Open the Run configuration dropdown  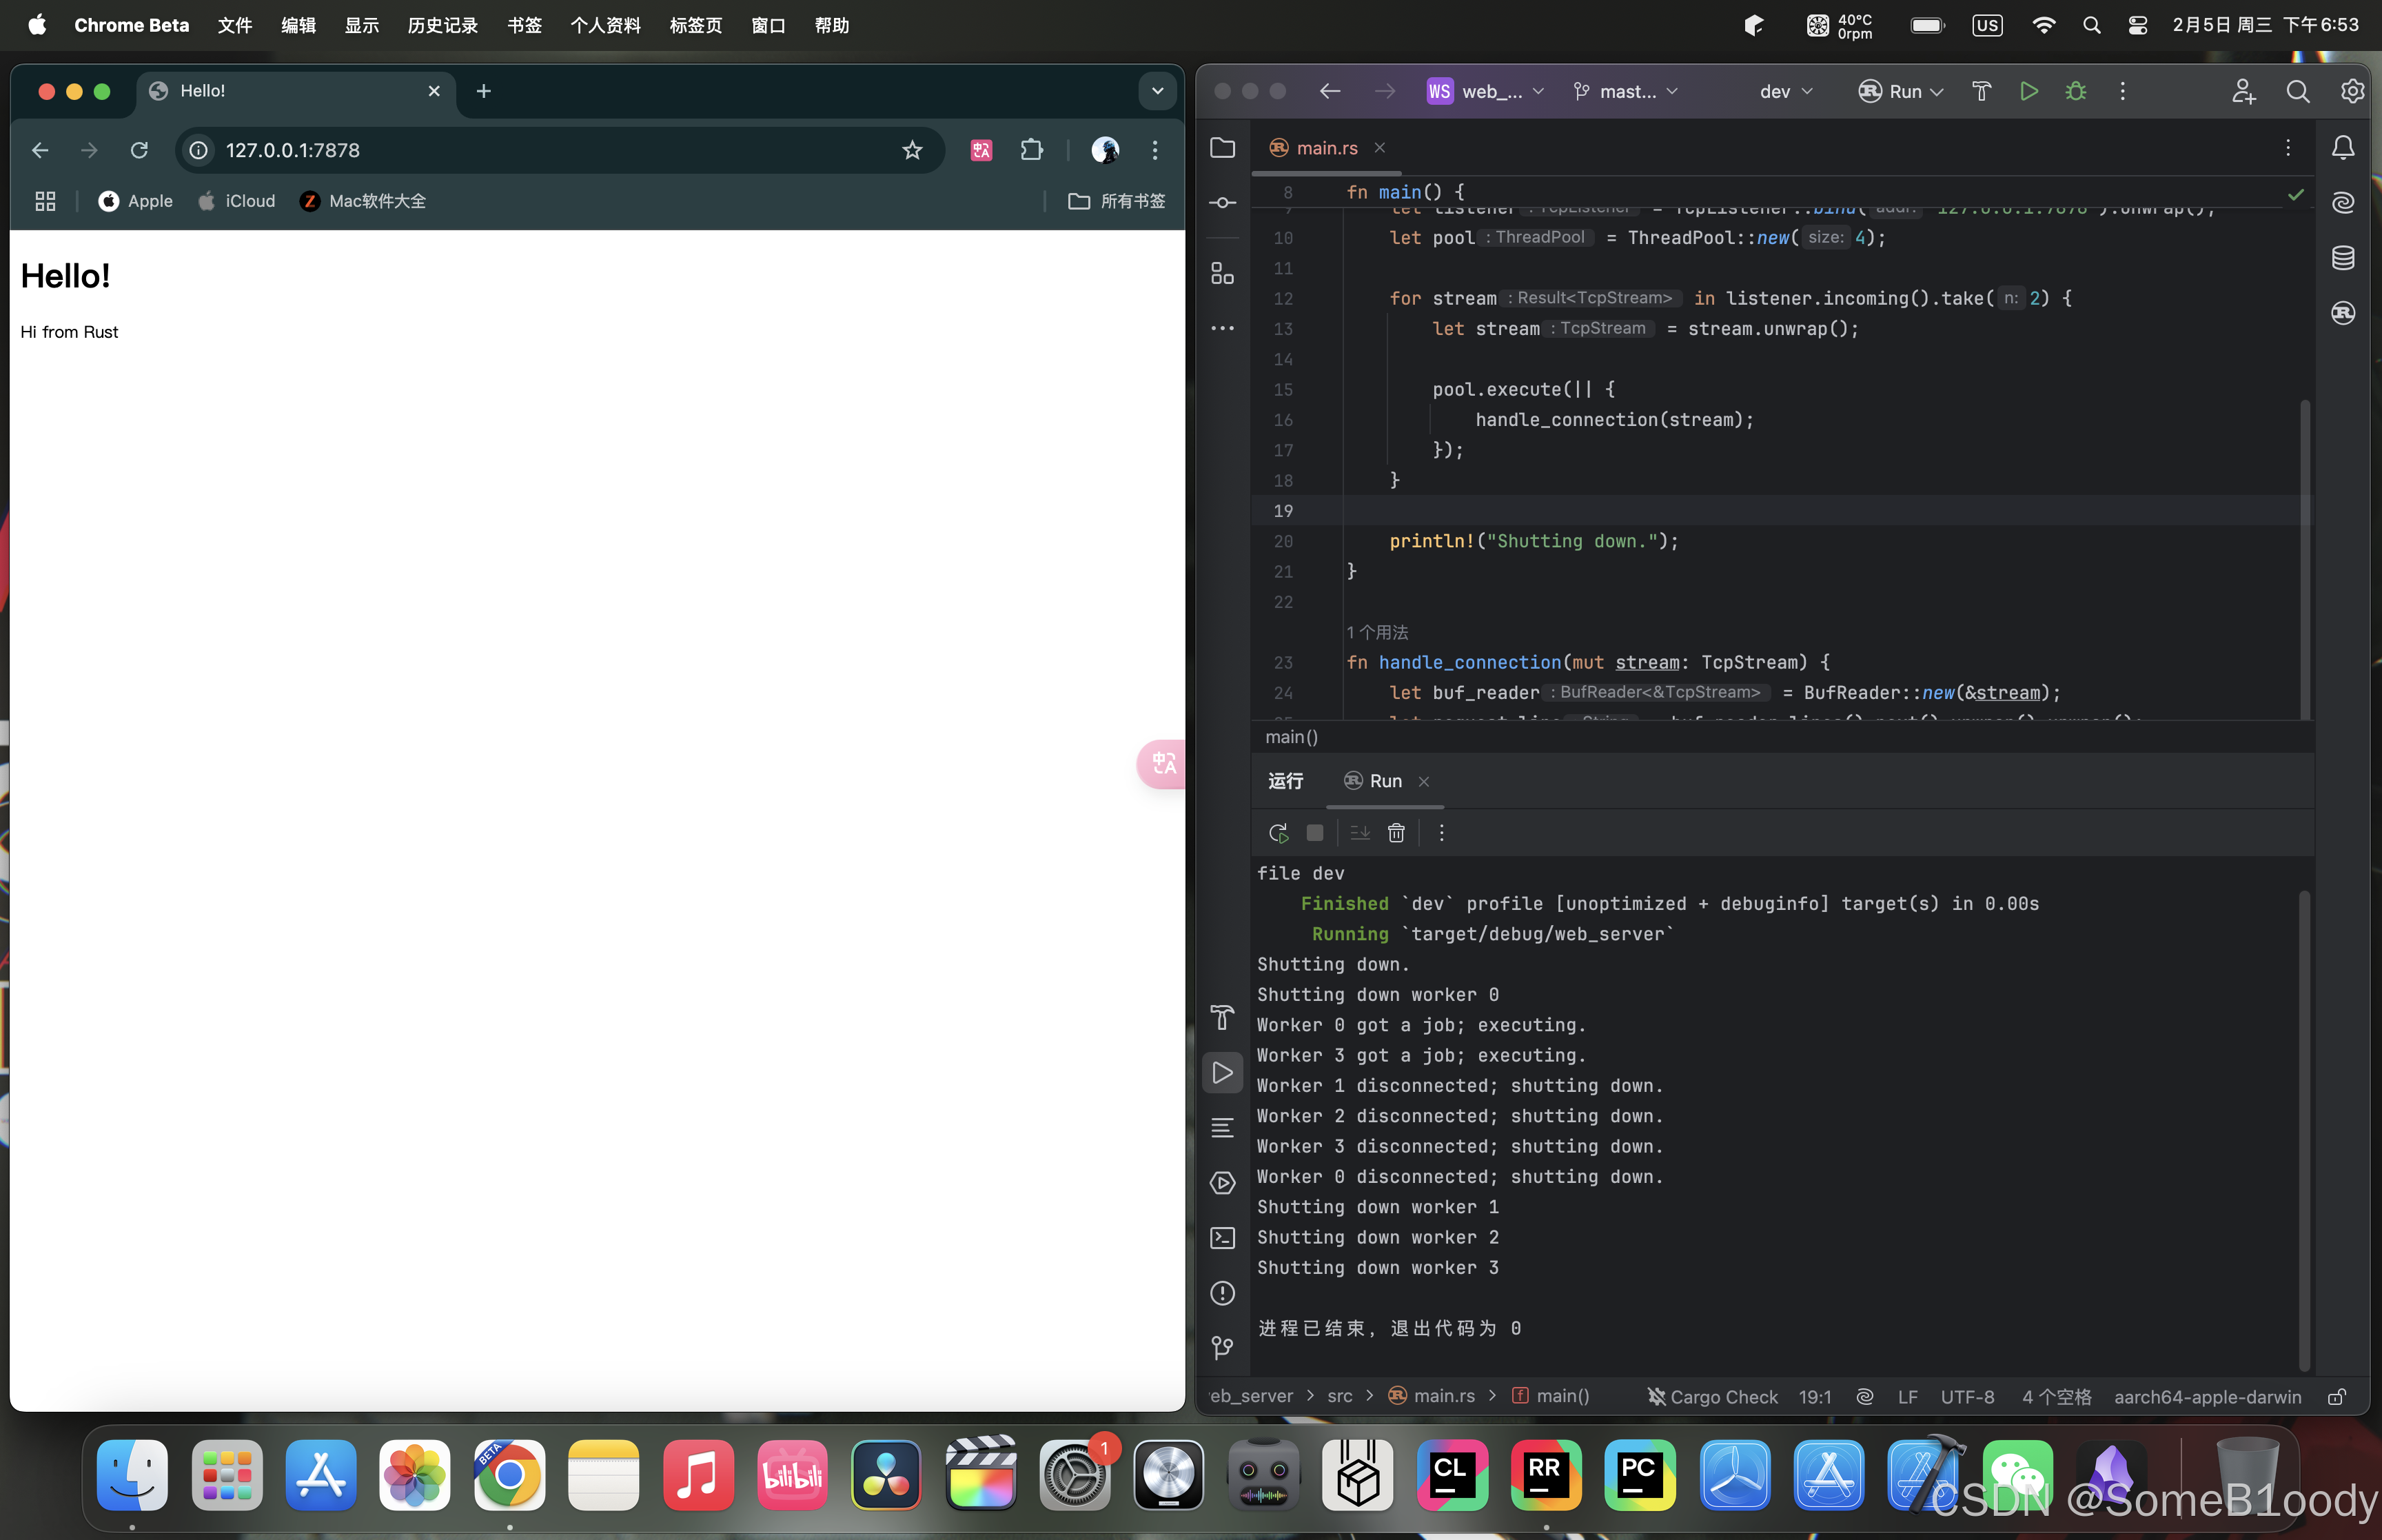[x=1901, y=91]
